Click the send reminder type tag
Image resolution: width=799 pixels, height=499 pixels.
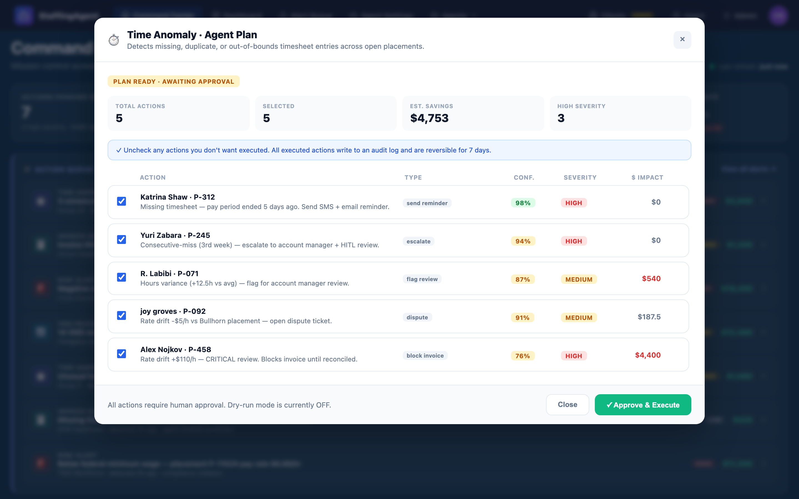[x=427, y=203]
